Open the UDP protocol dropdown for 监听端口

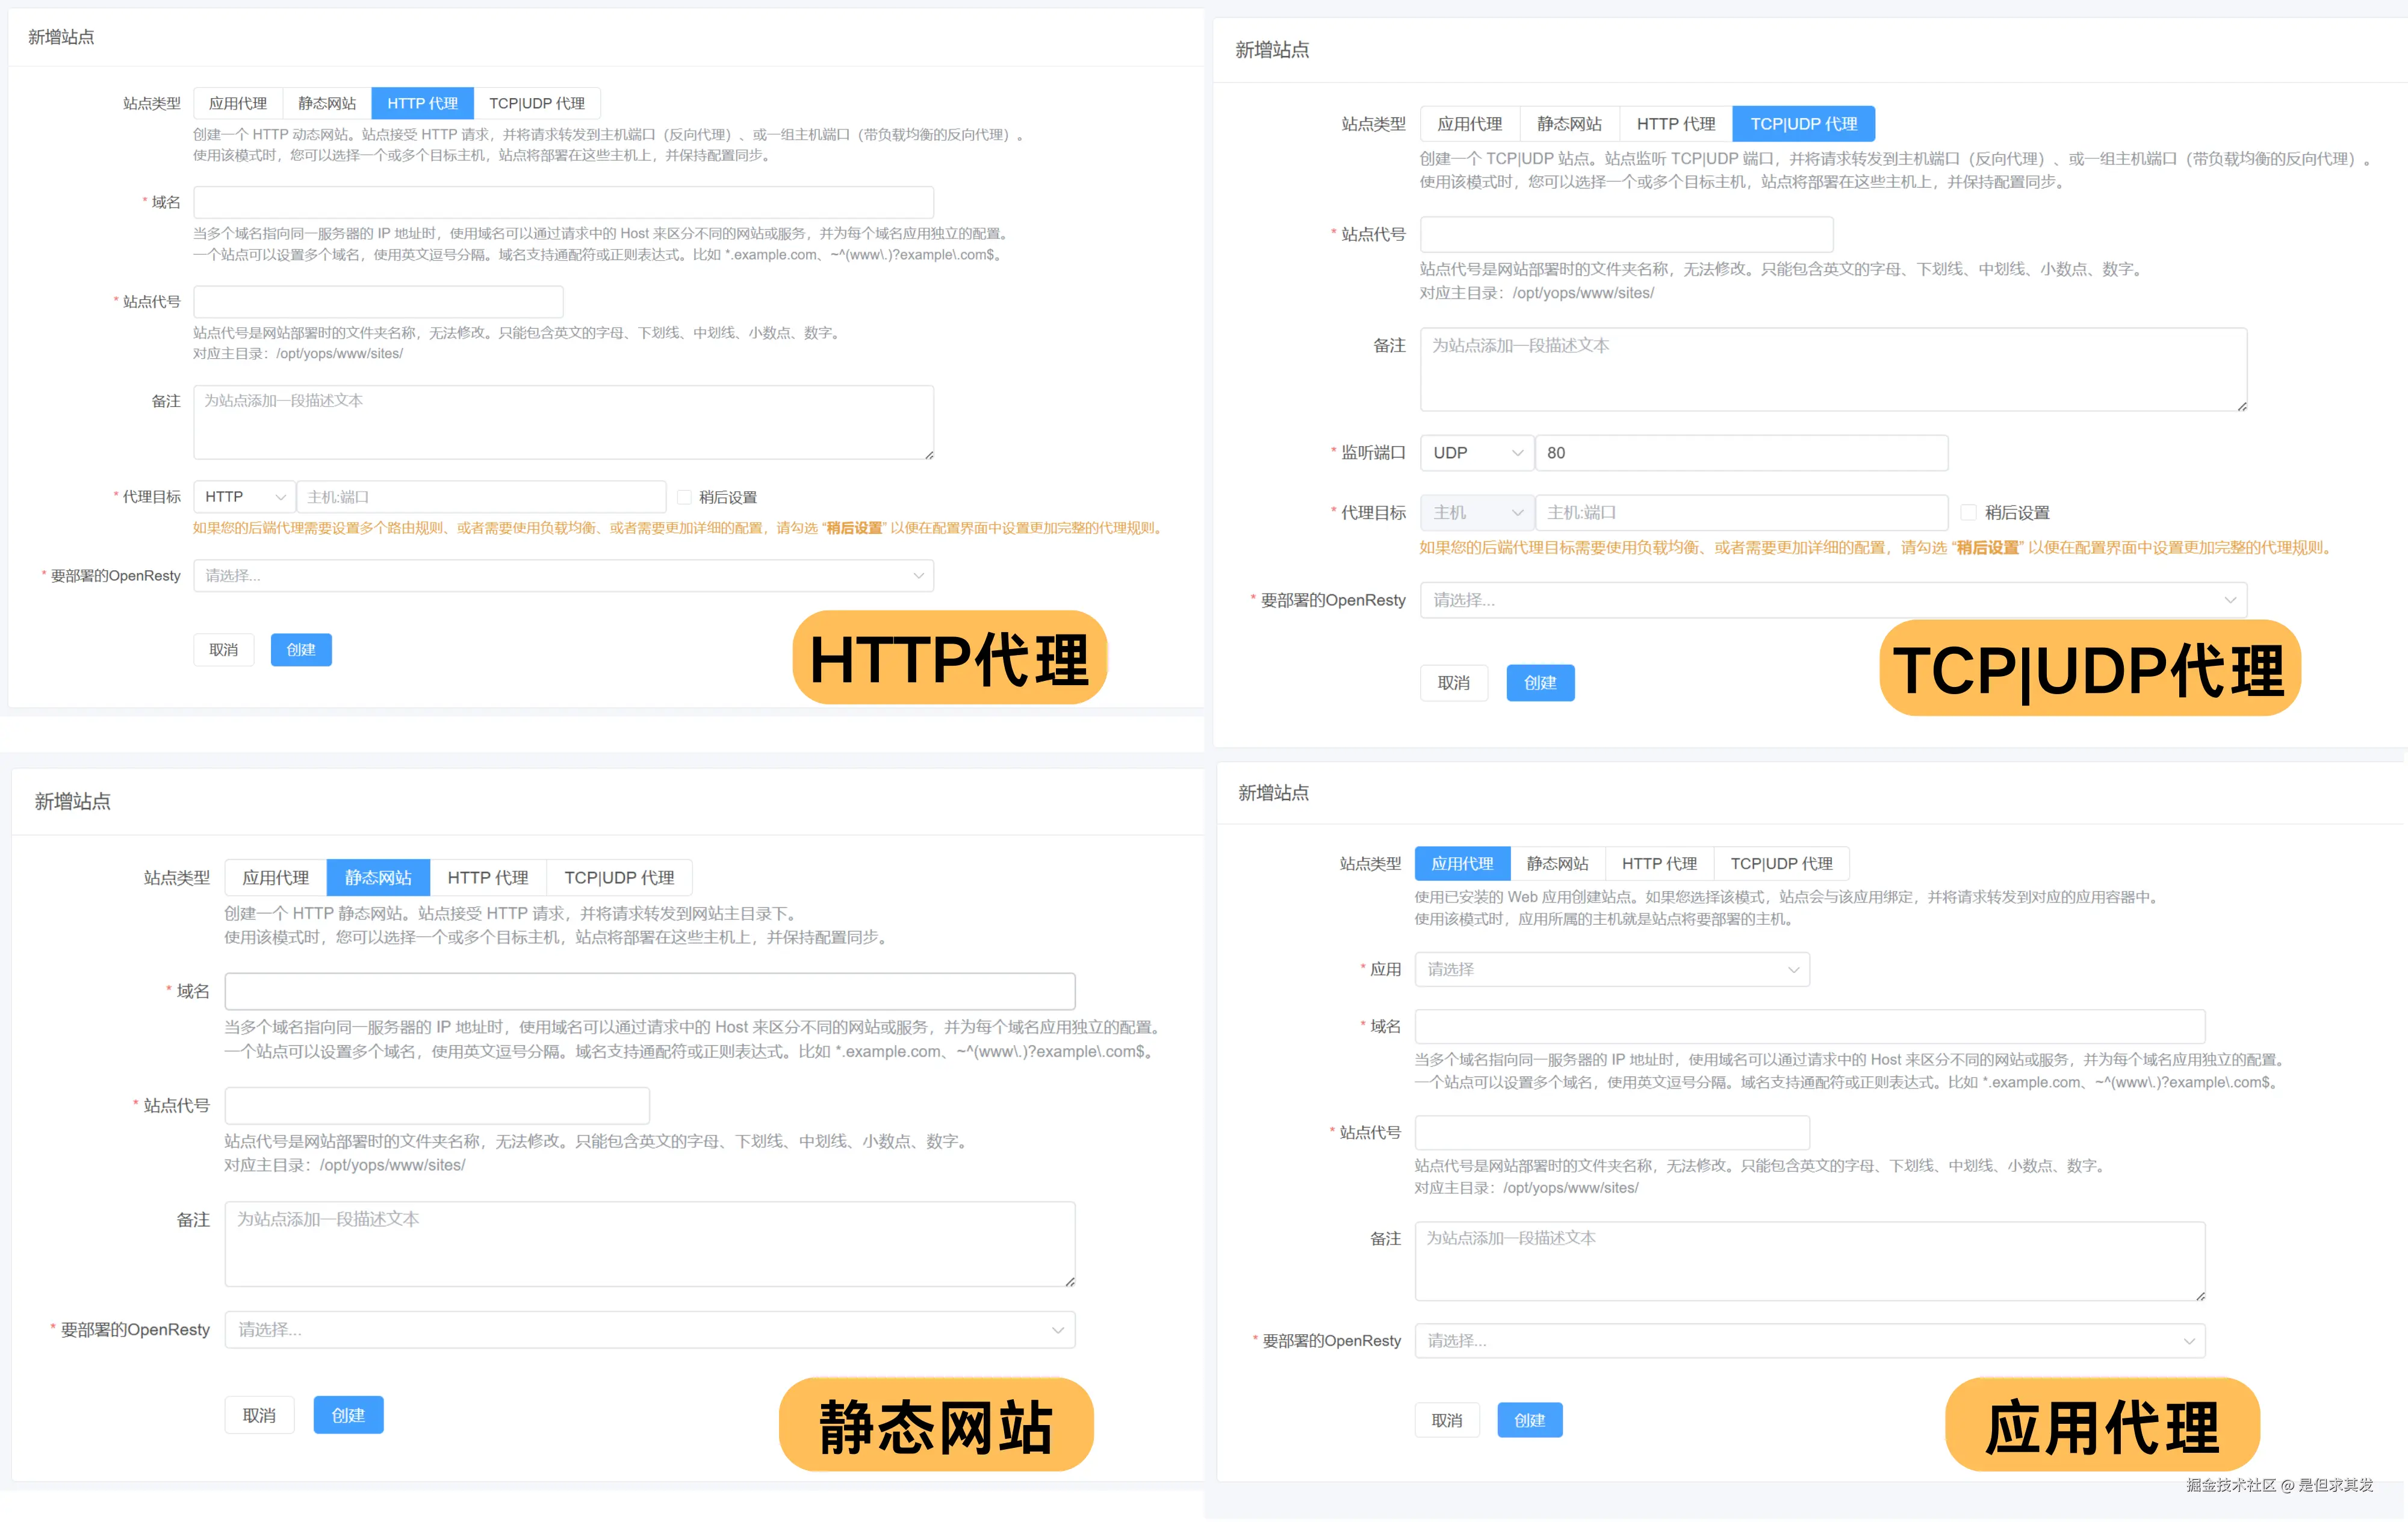1476,453
